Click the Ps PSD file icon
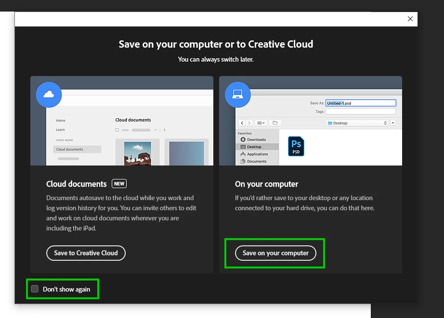 point(296,146)
